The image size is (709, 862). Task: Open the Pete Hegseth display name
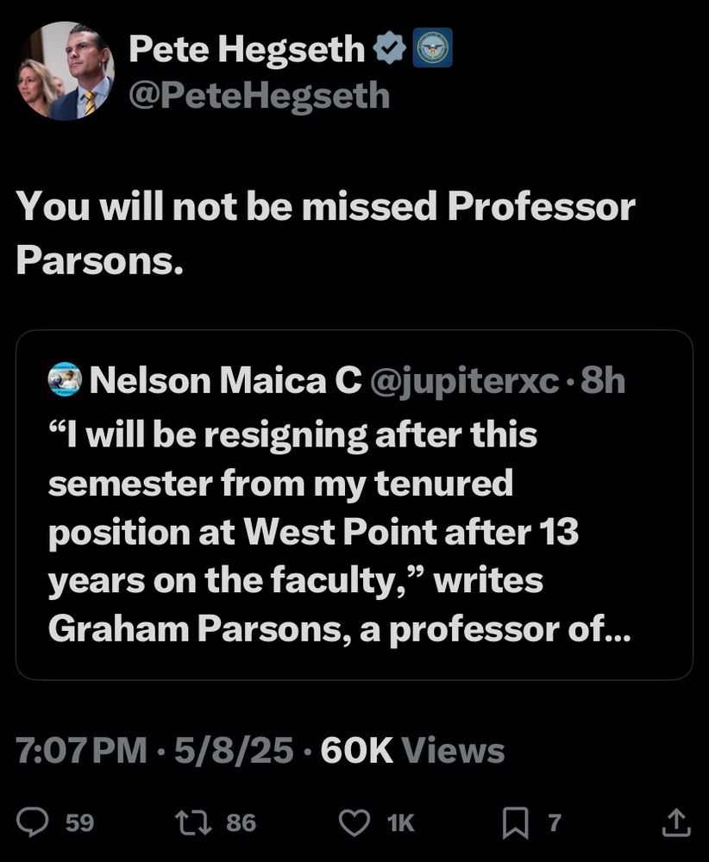click(x=247, y=49)
